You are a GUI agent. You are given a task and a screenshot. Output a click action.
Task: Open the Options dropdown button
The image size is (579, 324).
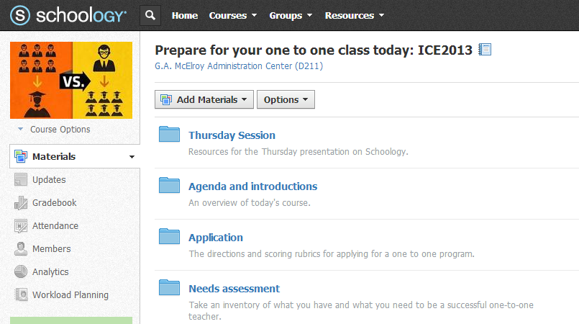[286, 99]
